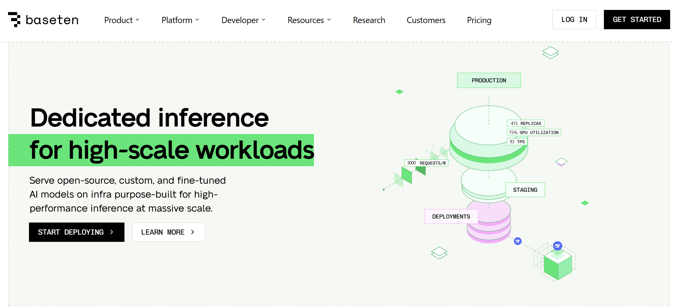Expand the Product dropdown menu
Screen dimensions: 675x307
pyautogui.click(x=122, y=20)
